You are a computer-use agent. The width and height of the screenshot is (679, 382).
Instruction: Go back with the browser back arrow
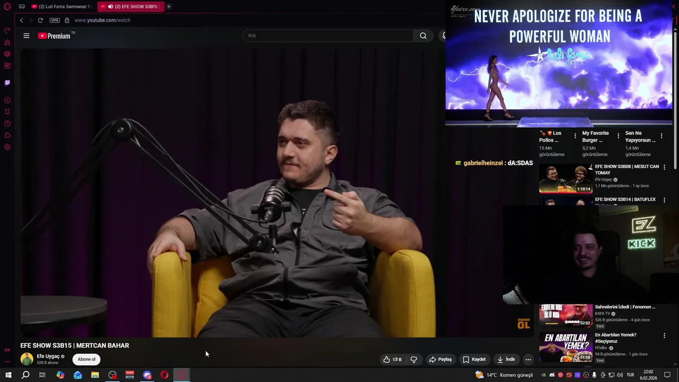[x=22, y=20]
